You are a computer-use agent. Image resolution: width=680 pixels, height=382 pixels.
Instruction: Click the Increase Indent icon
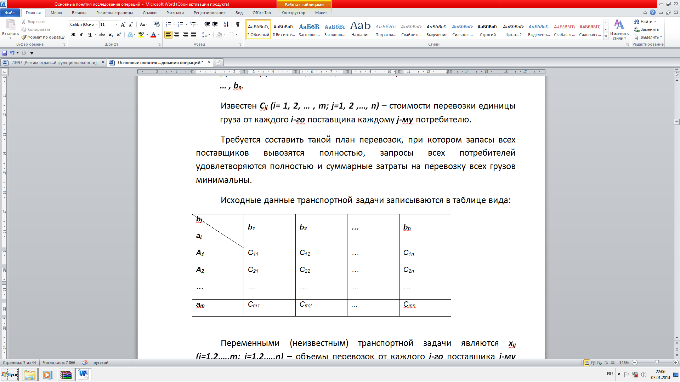pos(215,24)
